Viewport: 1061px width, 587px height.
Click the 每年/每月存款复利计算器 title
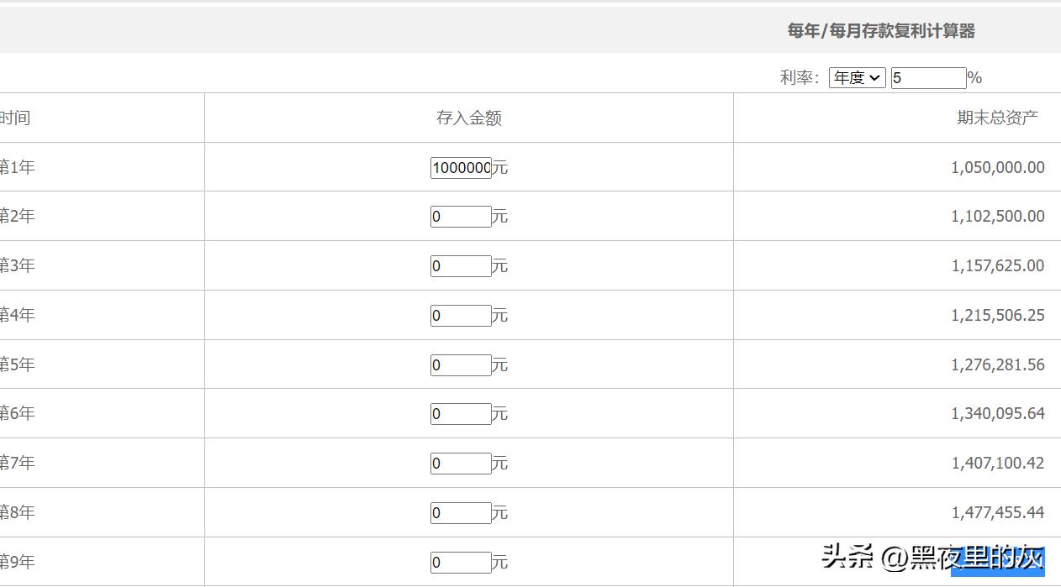[880, 31]
